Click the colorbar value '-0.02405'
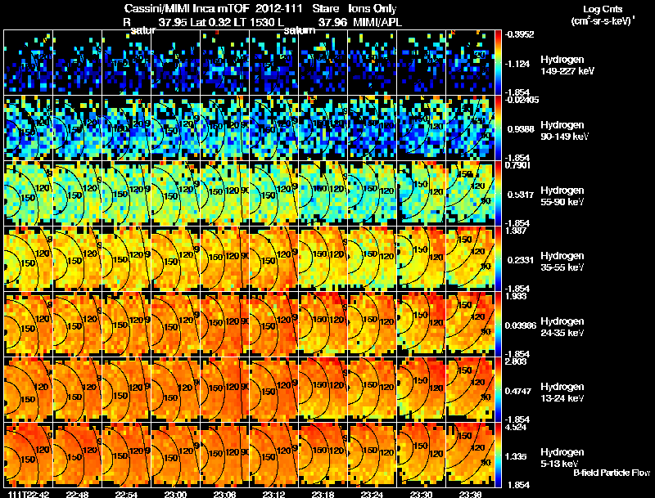Image resolution: width=655 pixels, height=498 pixels. tap(522, 100)
